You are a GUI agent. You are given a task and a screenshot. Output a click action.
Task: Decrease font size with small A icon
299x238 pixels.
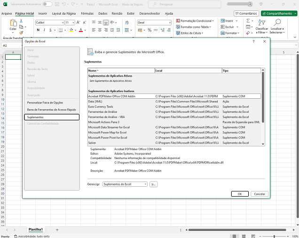coord(85,23)
